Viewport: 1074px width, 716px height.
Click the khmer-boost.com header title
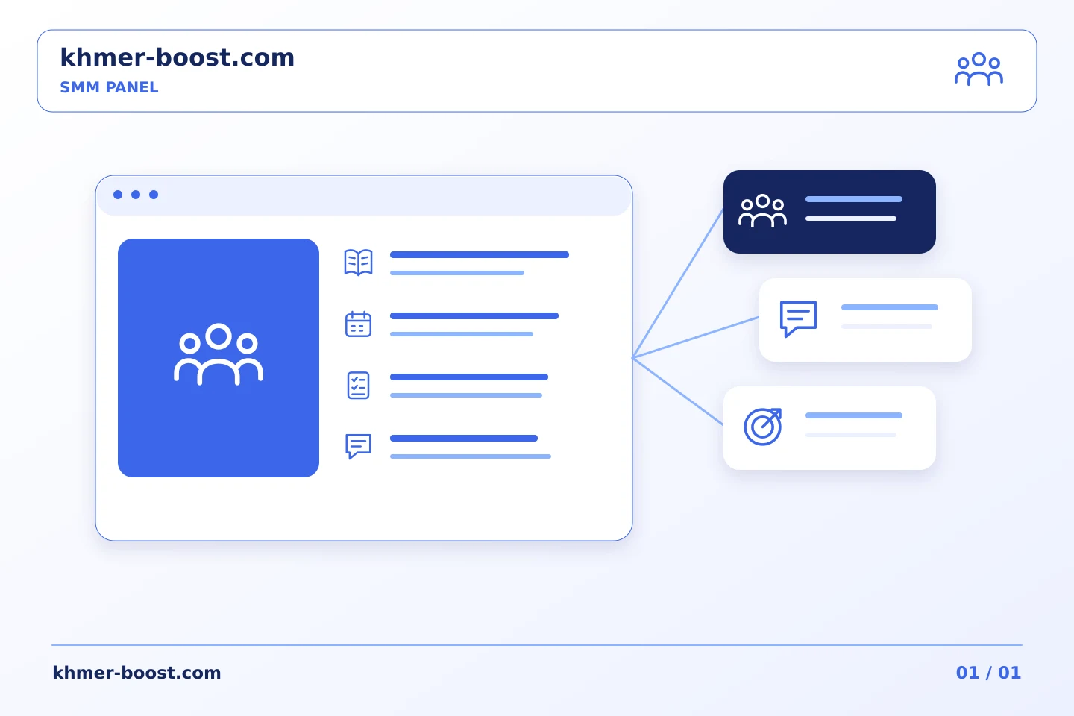coord(177,57)
